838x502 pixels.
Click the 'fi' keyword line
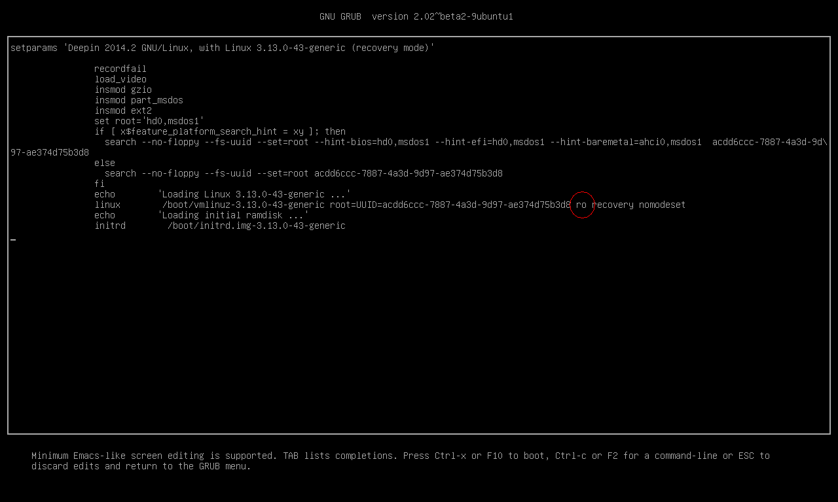[100, 184]
